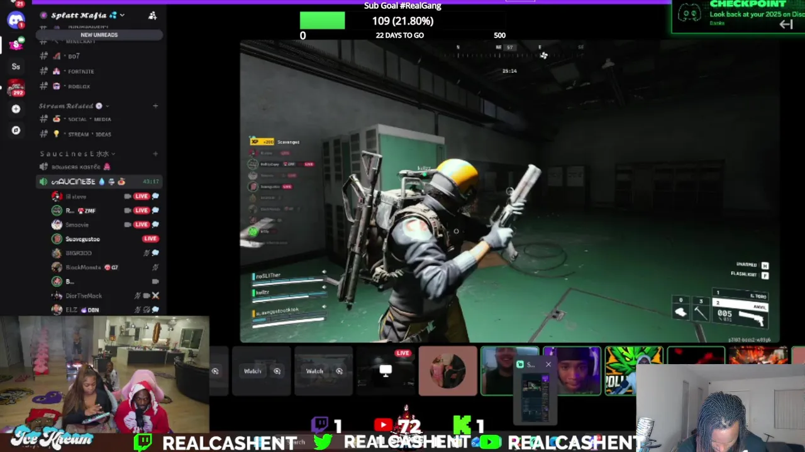The image size is (805, 452).
Task: Click zoom icon right of second Watch
Action: 339,371
